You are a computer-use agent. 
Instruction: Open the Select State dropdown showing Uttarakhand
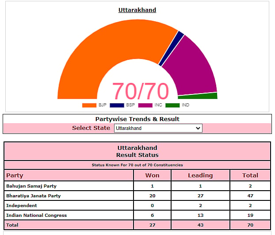[x=158, y=128]
